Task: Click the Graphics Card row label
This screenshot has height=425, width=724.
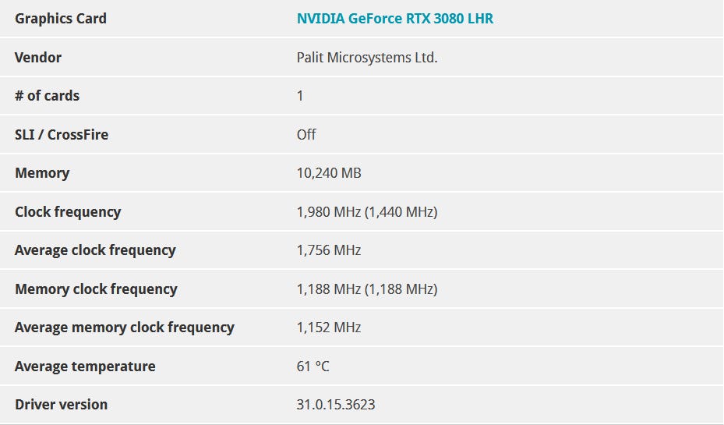Action: [61, 19]
